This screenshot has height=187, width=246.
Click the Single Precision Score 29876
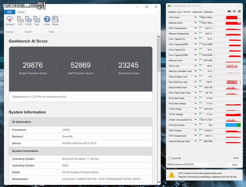[x=32, y=65]
